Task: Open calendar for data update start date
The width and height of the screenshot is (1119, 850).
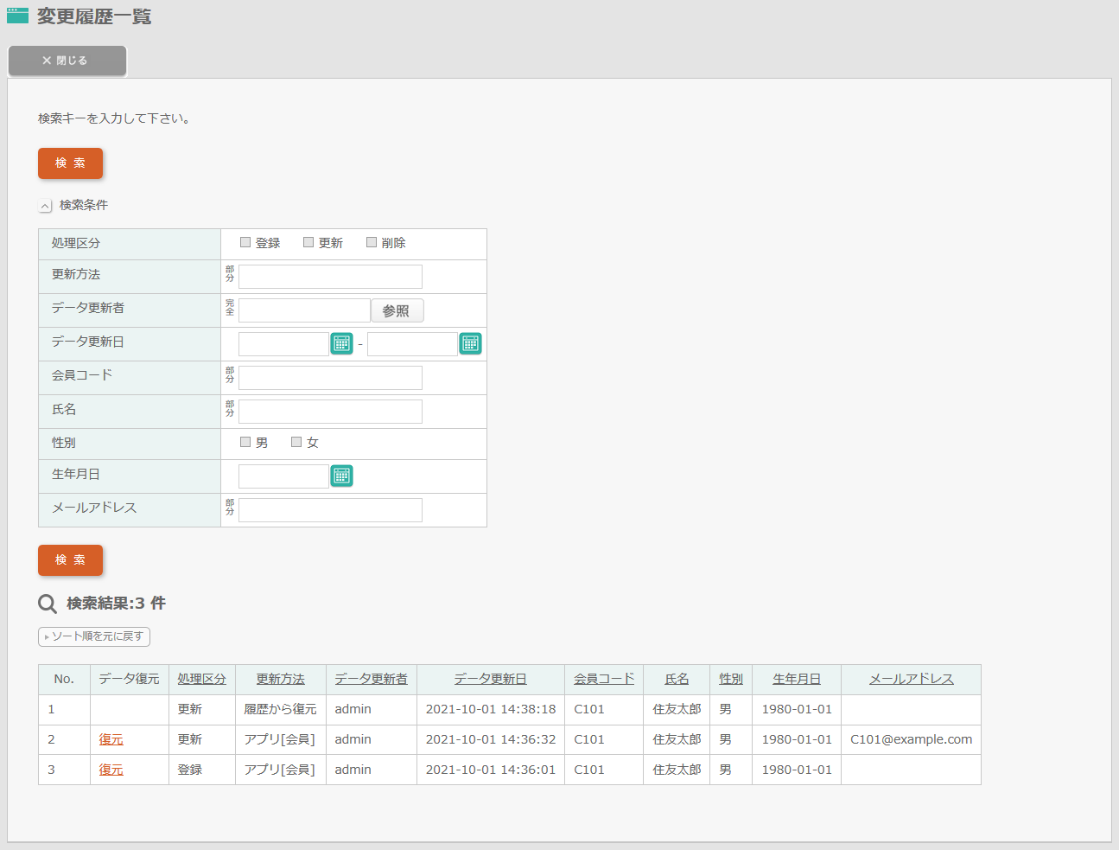Action: pos(341,343)
